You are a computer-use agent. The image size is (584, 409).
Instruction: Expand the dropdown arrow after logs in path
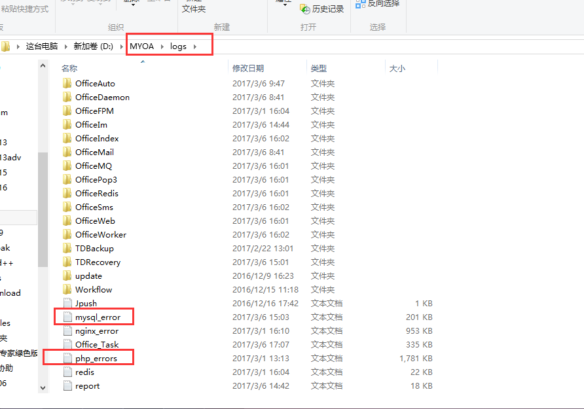pos(194,46)
